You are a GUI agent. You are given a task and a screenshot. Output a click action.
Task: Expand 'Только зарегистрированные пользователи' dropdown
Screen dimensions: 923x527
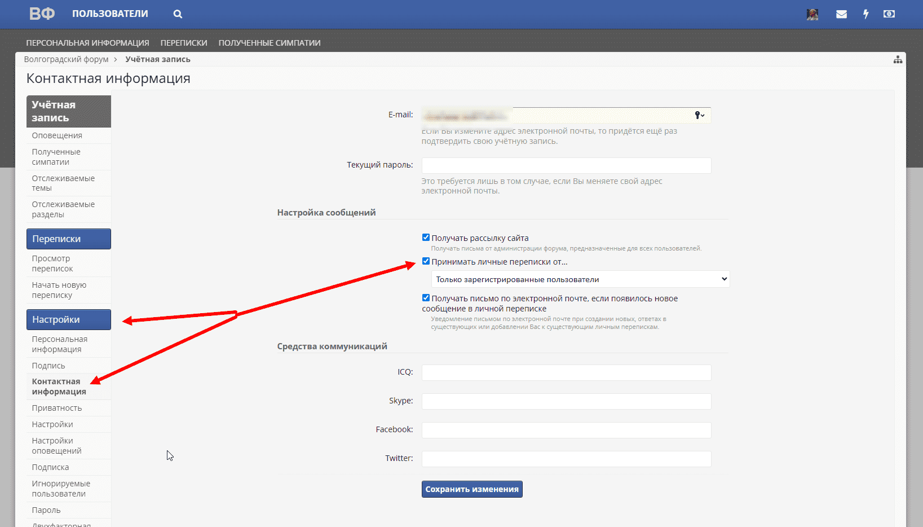pos(580,279)
